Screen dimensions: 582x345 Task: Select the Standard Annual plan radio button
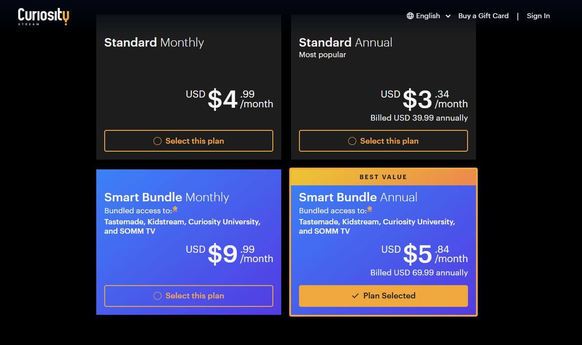(x=352, y=141)
